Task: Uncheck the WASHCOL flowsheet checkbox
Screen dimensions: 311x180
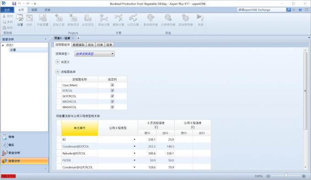Action: click(x=113, y=107)
